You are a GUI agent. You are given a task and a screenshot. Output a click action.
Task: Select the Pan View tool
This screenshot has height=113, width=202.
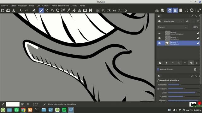coord(98,10)
